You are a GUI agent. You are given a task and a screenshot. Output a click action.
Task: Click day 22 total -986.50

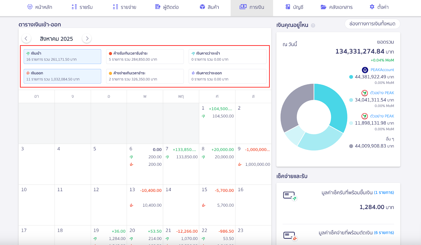click(226, 231)
